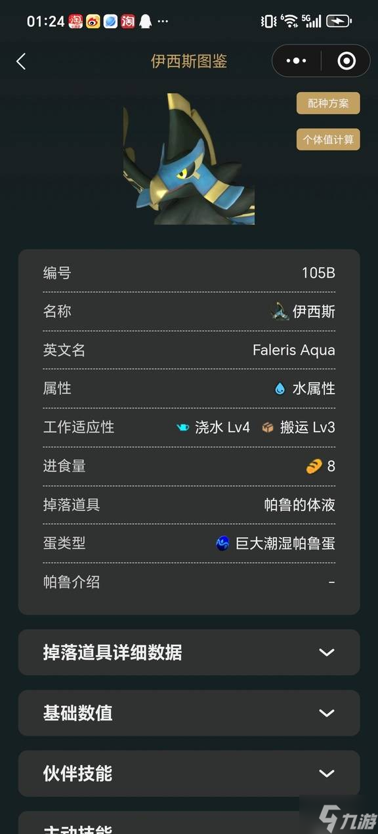Open the 个体值计算 IV calculator button
This screenshot has height=834, width=378.
328,139
